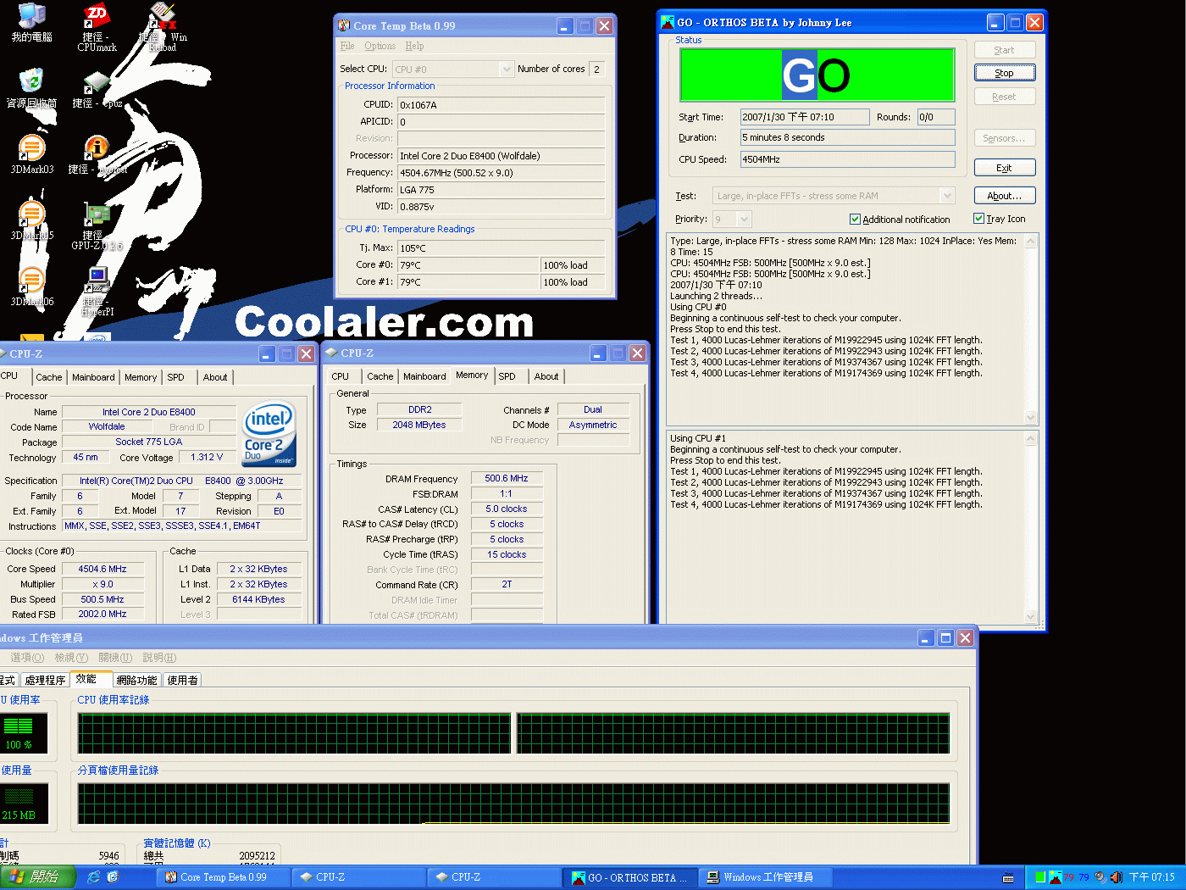Click the CPU Speed field in ORTHOS
Screen dimensions: 1186x890
click(x=847, y=159)
